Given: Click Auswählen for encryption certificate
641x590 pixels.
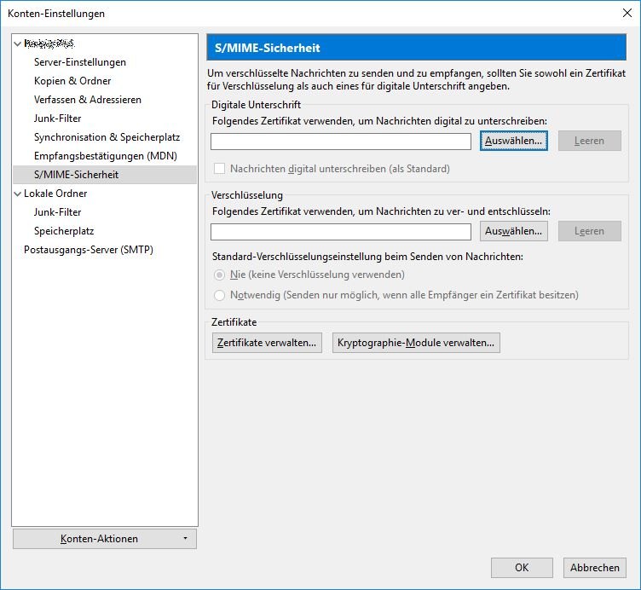Looking at the screenshot, I should point(514,231).
